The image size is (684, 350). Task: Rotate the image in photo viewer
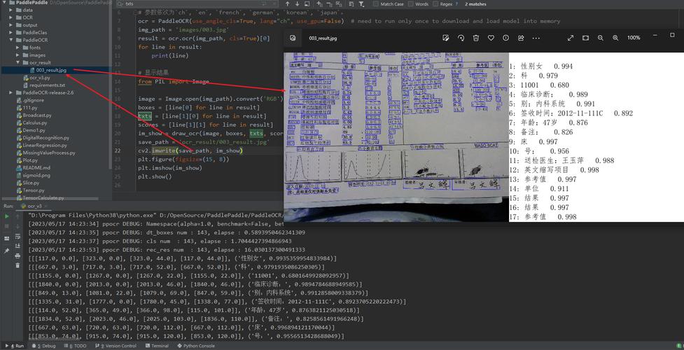[461, 38]
